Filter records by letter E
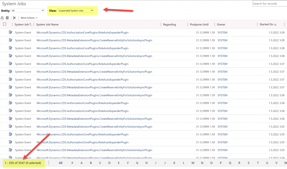 [x=119, y=163]
